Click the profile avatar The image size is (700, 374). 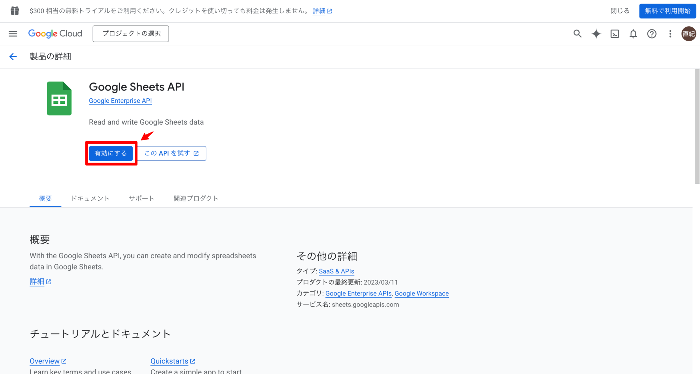tap(689, 34)
